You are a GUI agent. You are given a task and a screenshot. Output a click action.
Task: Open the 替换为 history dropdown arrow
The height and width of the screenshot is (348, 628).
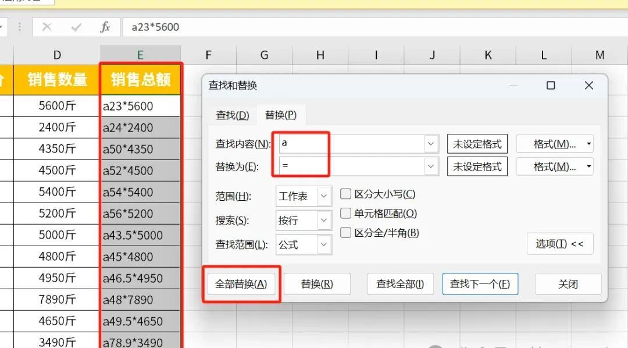(x=431, y=166)
